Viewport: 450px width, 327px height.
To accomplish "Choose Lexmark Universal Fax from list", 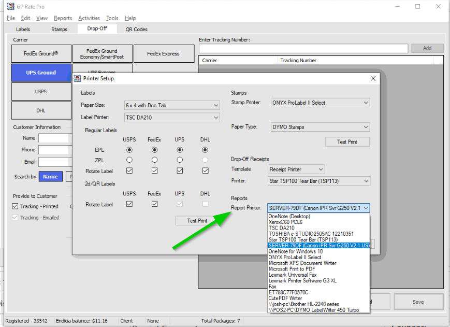I will point(318,275).
